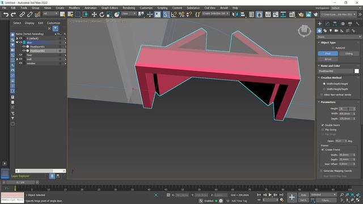The width and height of the screenshot is (363, 204).
Task: Open Select by Name dialog icon
Action: [70, 15]
